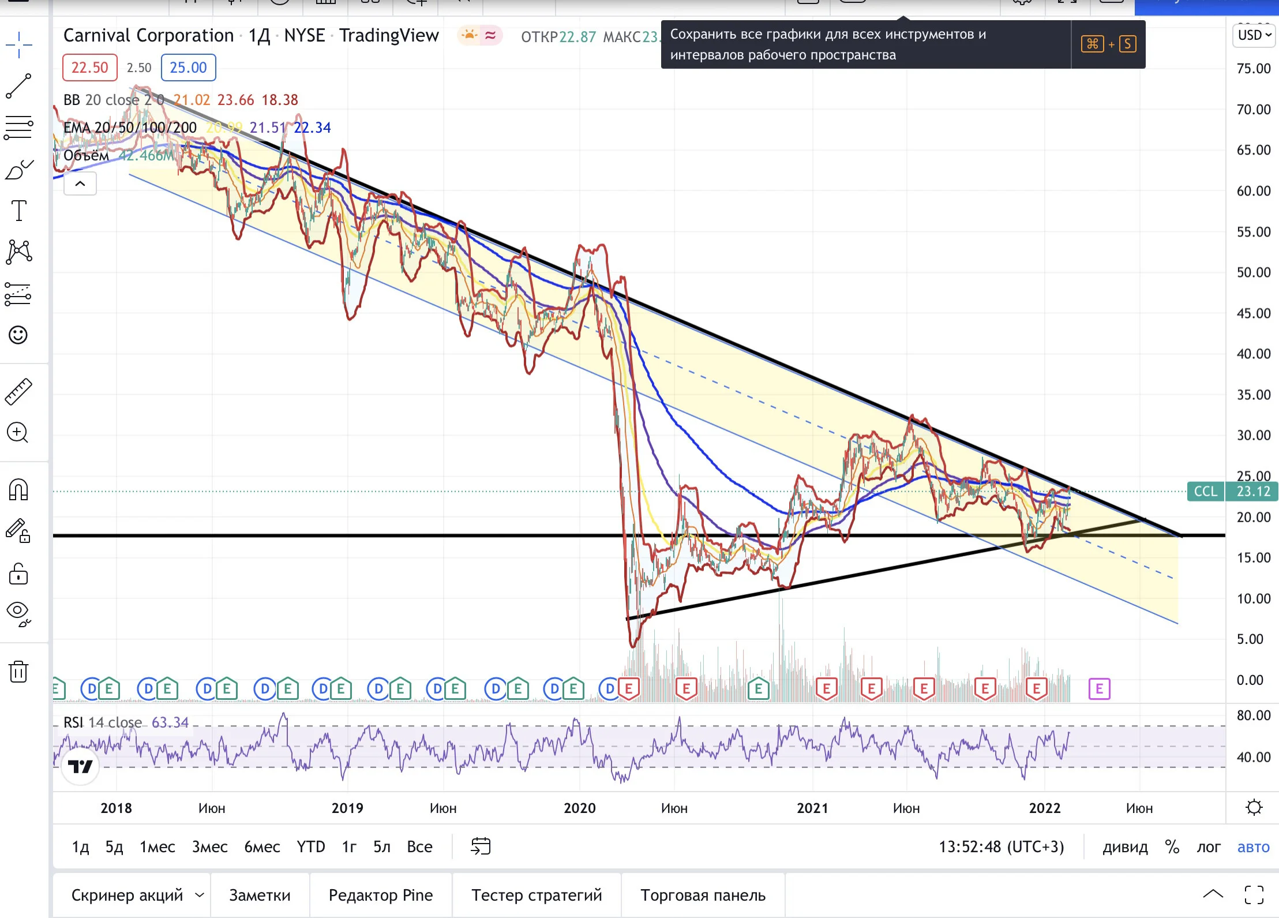Screen dimensions: 1279x918
Task: Toggle дивид dividend adjustment
Action: (1125, 846)
